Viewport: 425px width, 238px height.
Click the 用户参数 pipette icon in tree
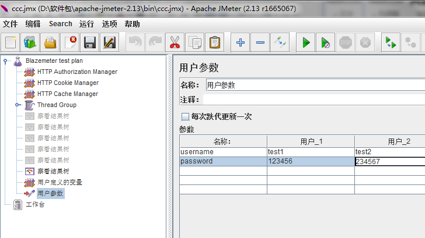click(x=30, y=193)
